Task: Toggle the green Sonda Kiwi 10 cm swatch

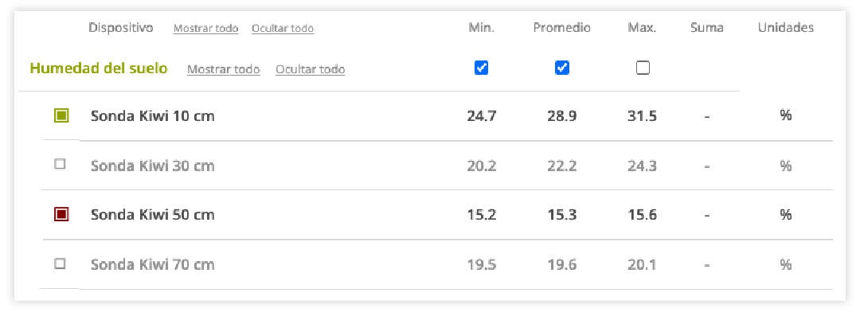Action: (x=61, y=115)
